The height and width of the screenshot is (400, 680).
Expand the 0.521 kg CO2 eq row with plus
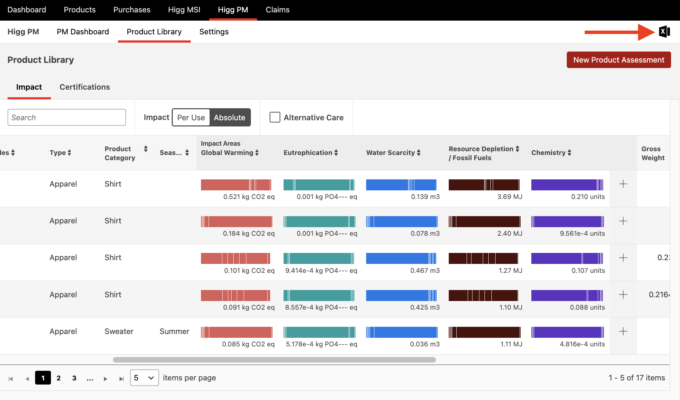click(x=623, y=184)
